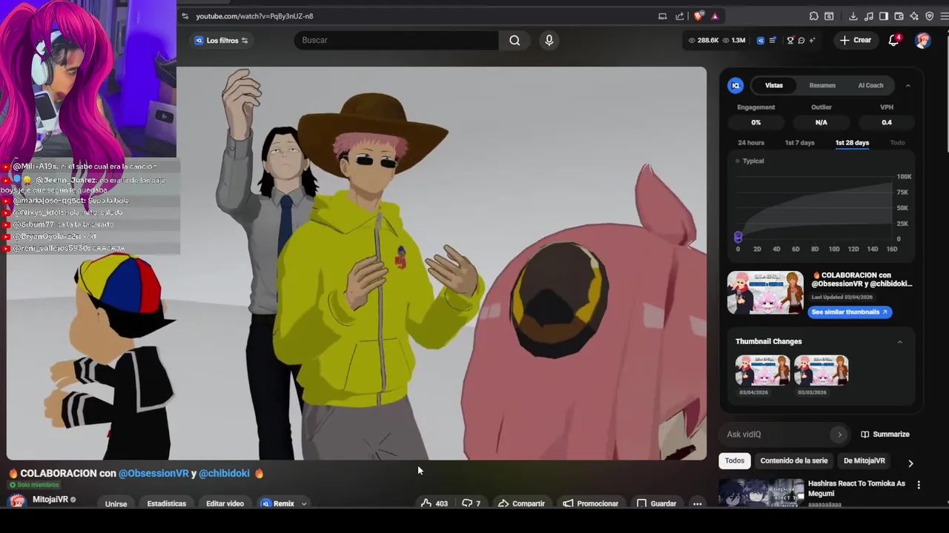Open the install app icon in address bar
This screenshot has width=949, height=533.
click(662, 16)
